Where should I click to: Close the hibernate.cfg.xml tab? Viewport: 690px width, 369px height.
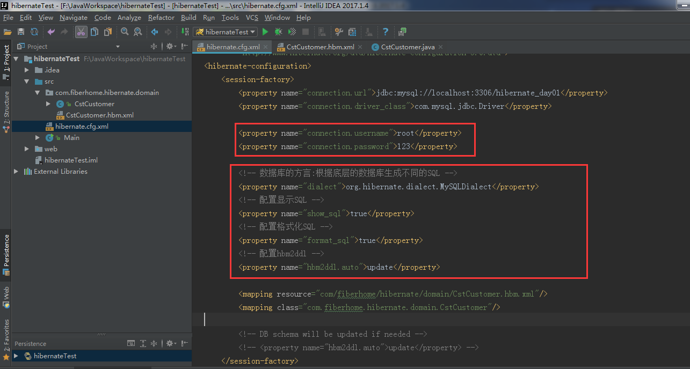tap(265, 47)
